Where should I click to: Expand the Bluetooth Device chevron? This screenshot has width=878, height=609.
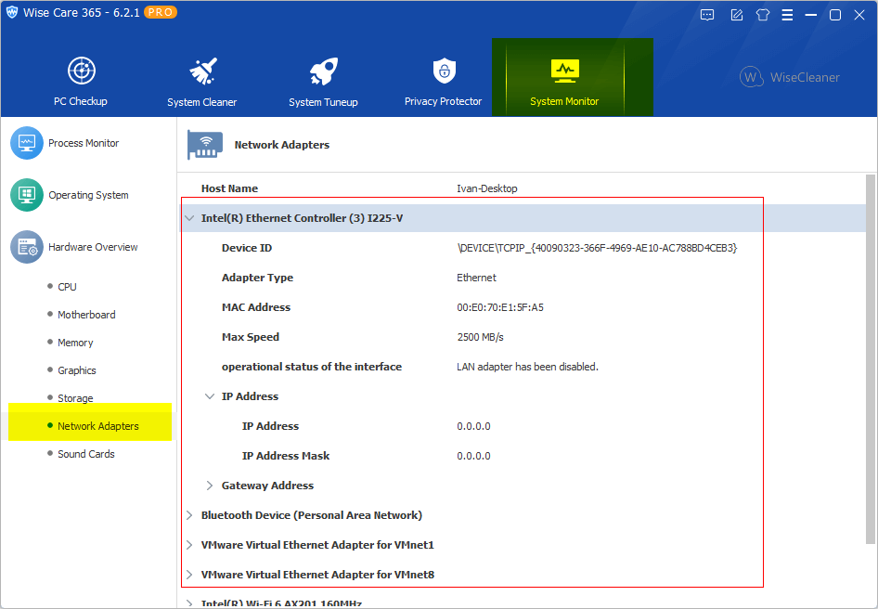(190, 515)
